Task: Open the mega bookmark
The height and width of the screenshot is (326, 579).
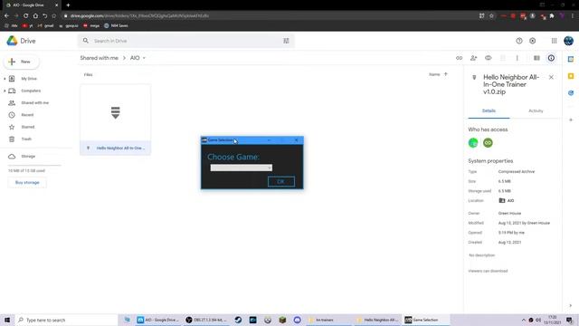Action: click(x=91, y=26)
